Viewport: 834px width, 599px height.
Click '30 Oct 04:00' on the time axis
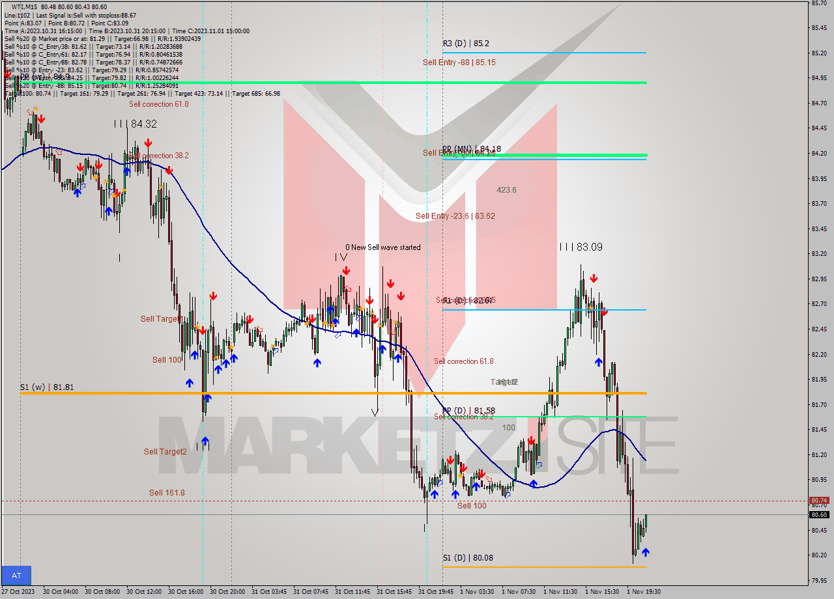tap(61, 592)
